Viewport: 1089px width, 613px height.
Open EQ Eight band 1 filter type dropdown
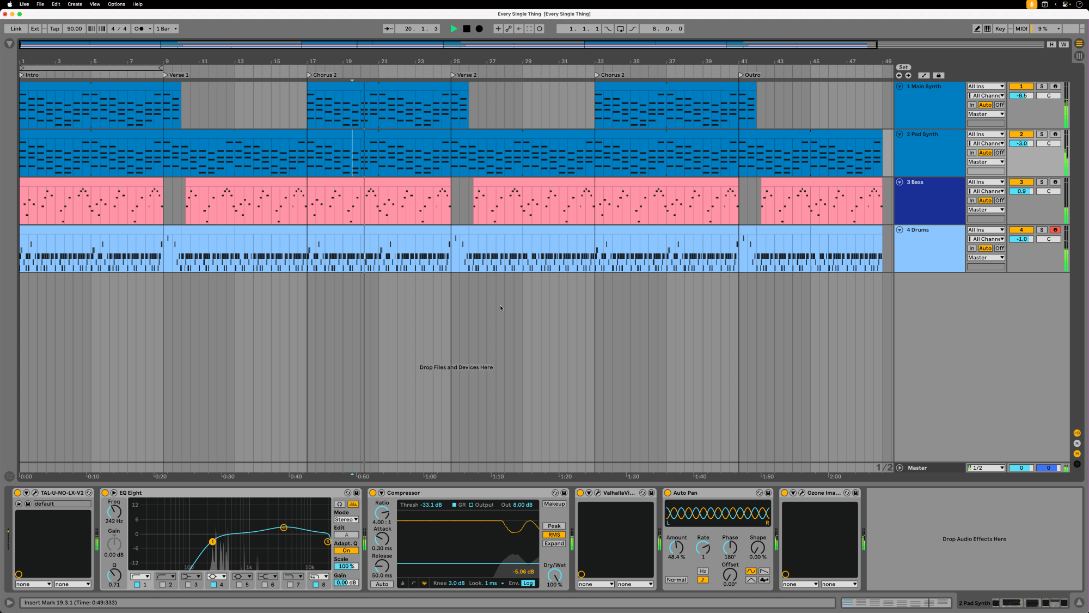point(140,576)
